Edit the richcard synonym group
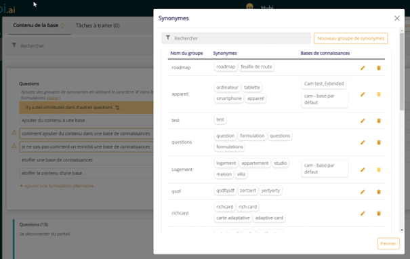410x259 pixels. [363, 214]
